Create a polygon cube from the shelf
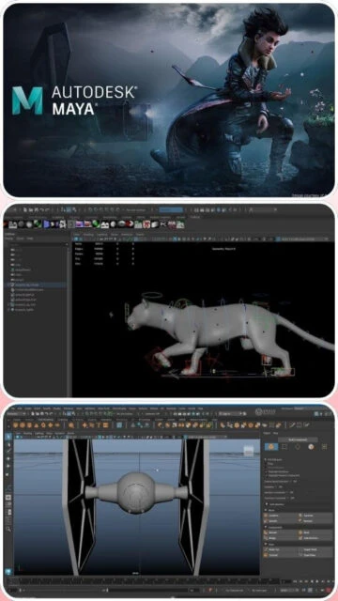338x601 pixels. point(23,424)
